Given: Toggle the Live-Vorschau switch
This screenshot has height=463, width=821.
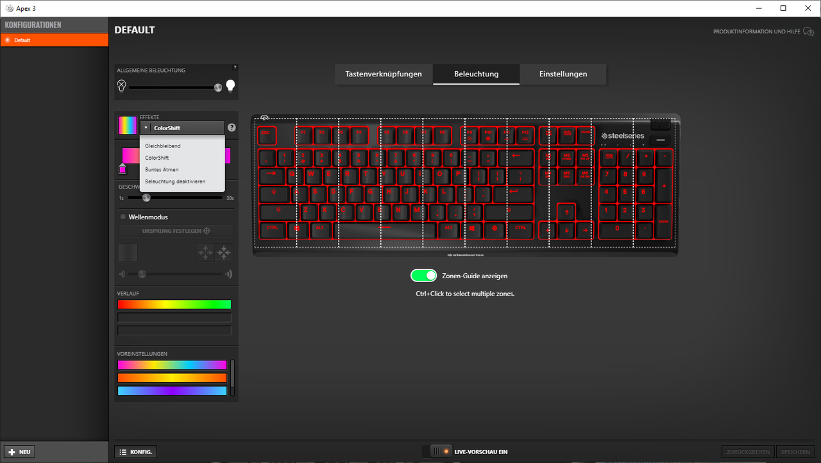Looking at the screenshot, I should point(436,451).
